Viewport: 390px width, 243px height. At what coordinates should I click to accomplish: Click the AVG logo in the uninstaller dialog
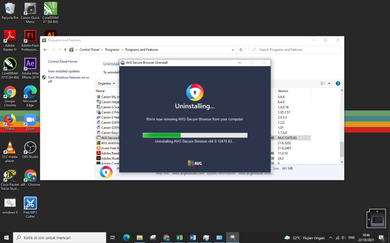[195, 163]
